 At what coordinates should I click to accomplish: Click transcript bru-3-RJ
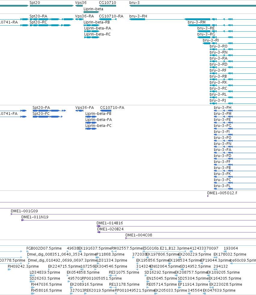(x=218, y=100)
